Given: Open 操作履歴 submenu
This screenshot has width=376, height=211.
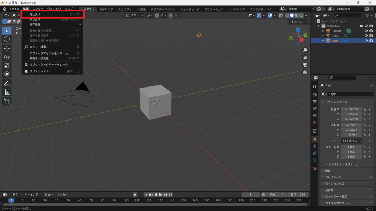Looking at the screenshot, I should tap(52, 24).
